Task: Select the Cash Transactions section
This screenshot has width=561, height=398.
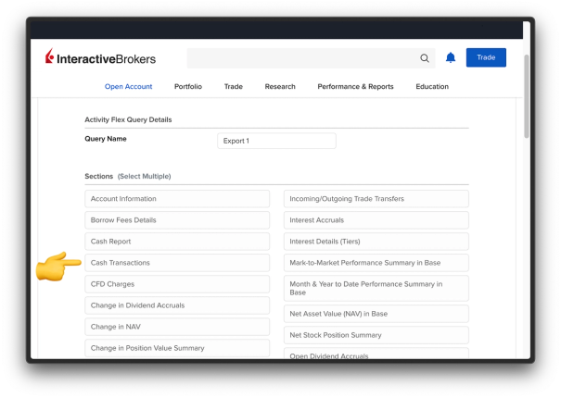Action: point(177,263)
